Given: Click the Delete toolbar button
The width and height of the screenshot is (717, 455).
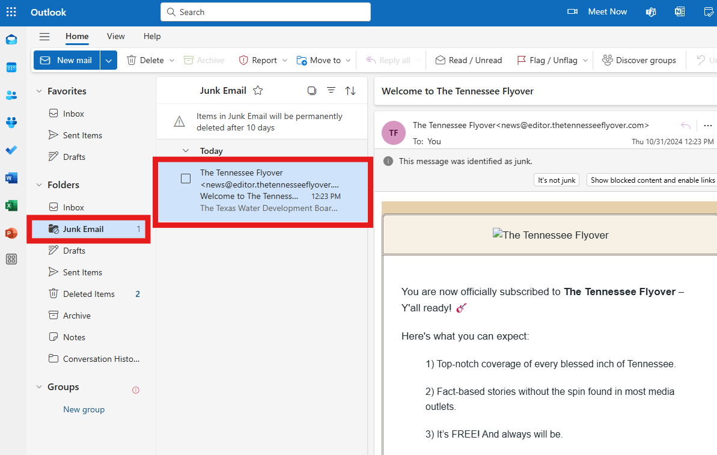Looking at the screenshot, I should (x=145, y=60).
